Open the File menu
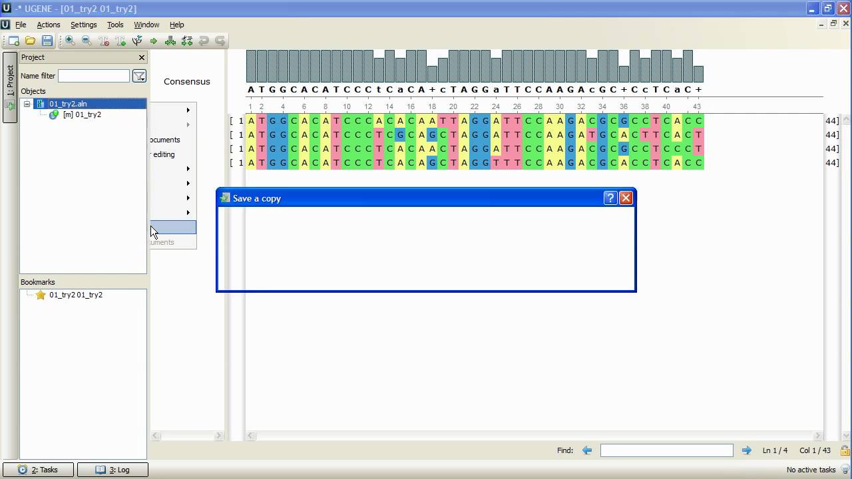 21,25
